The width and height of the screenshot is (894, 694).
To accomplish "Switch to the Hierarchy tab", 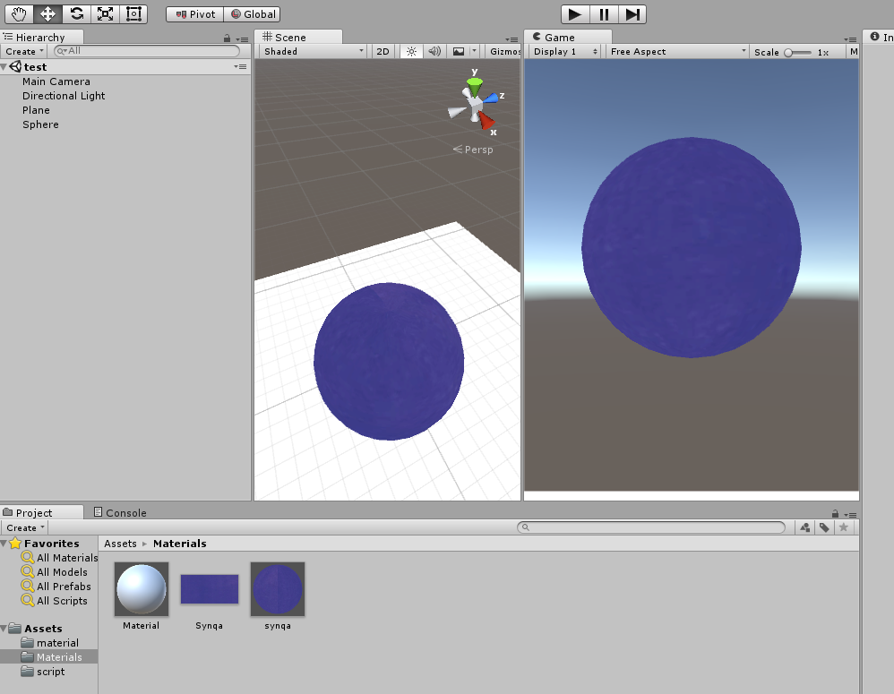I will [41, 37].
